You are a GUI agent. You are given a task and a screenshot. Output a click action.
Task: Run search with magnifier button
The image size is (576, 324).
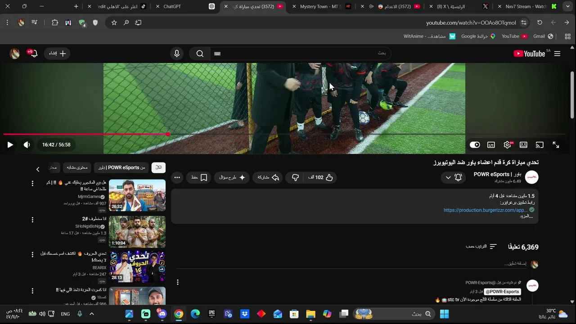200,54
